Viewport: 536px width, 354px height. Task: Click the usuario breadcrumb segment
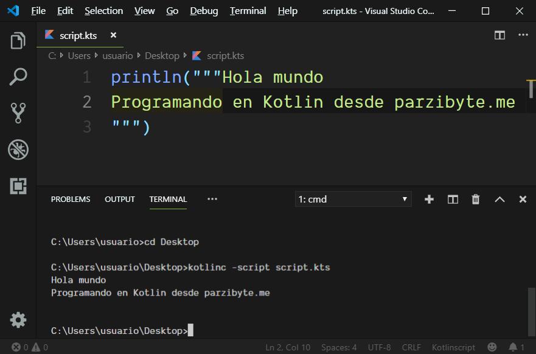click(x=117, y=56)
